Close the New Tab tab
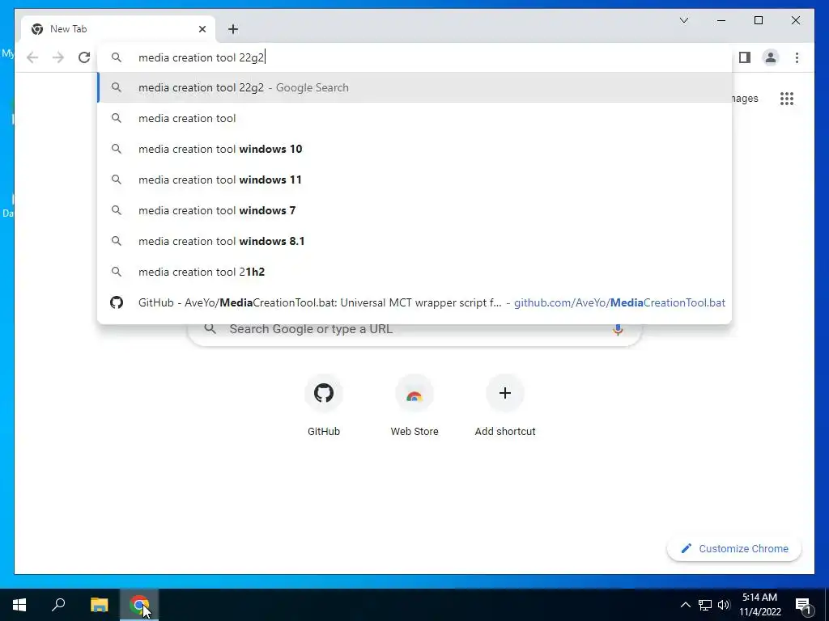Screen dimensions: 829x621 [x=202, y=29]
